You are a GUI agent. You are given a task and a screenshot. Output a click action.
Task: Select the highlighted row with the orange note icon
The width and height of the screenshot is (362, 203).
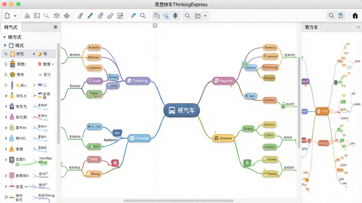pyautogui.click(x=29, y=54)
